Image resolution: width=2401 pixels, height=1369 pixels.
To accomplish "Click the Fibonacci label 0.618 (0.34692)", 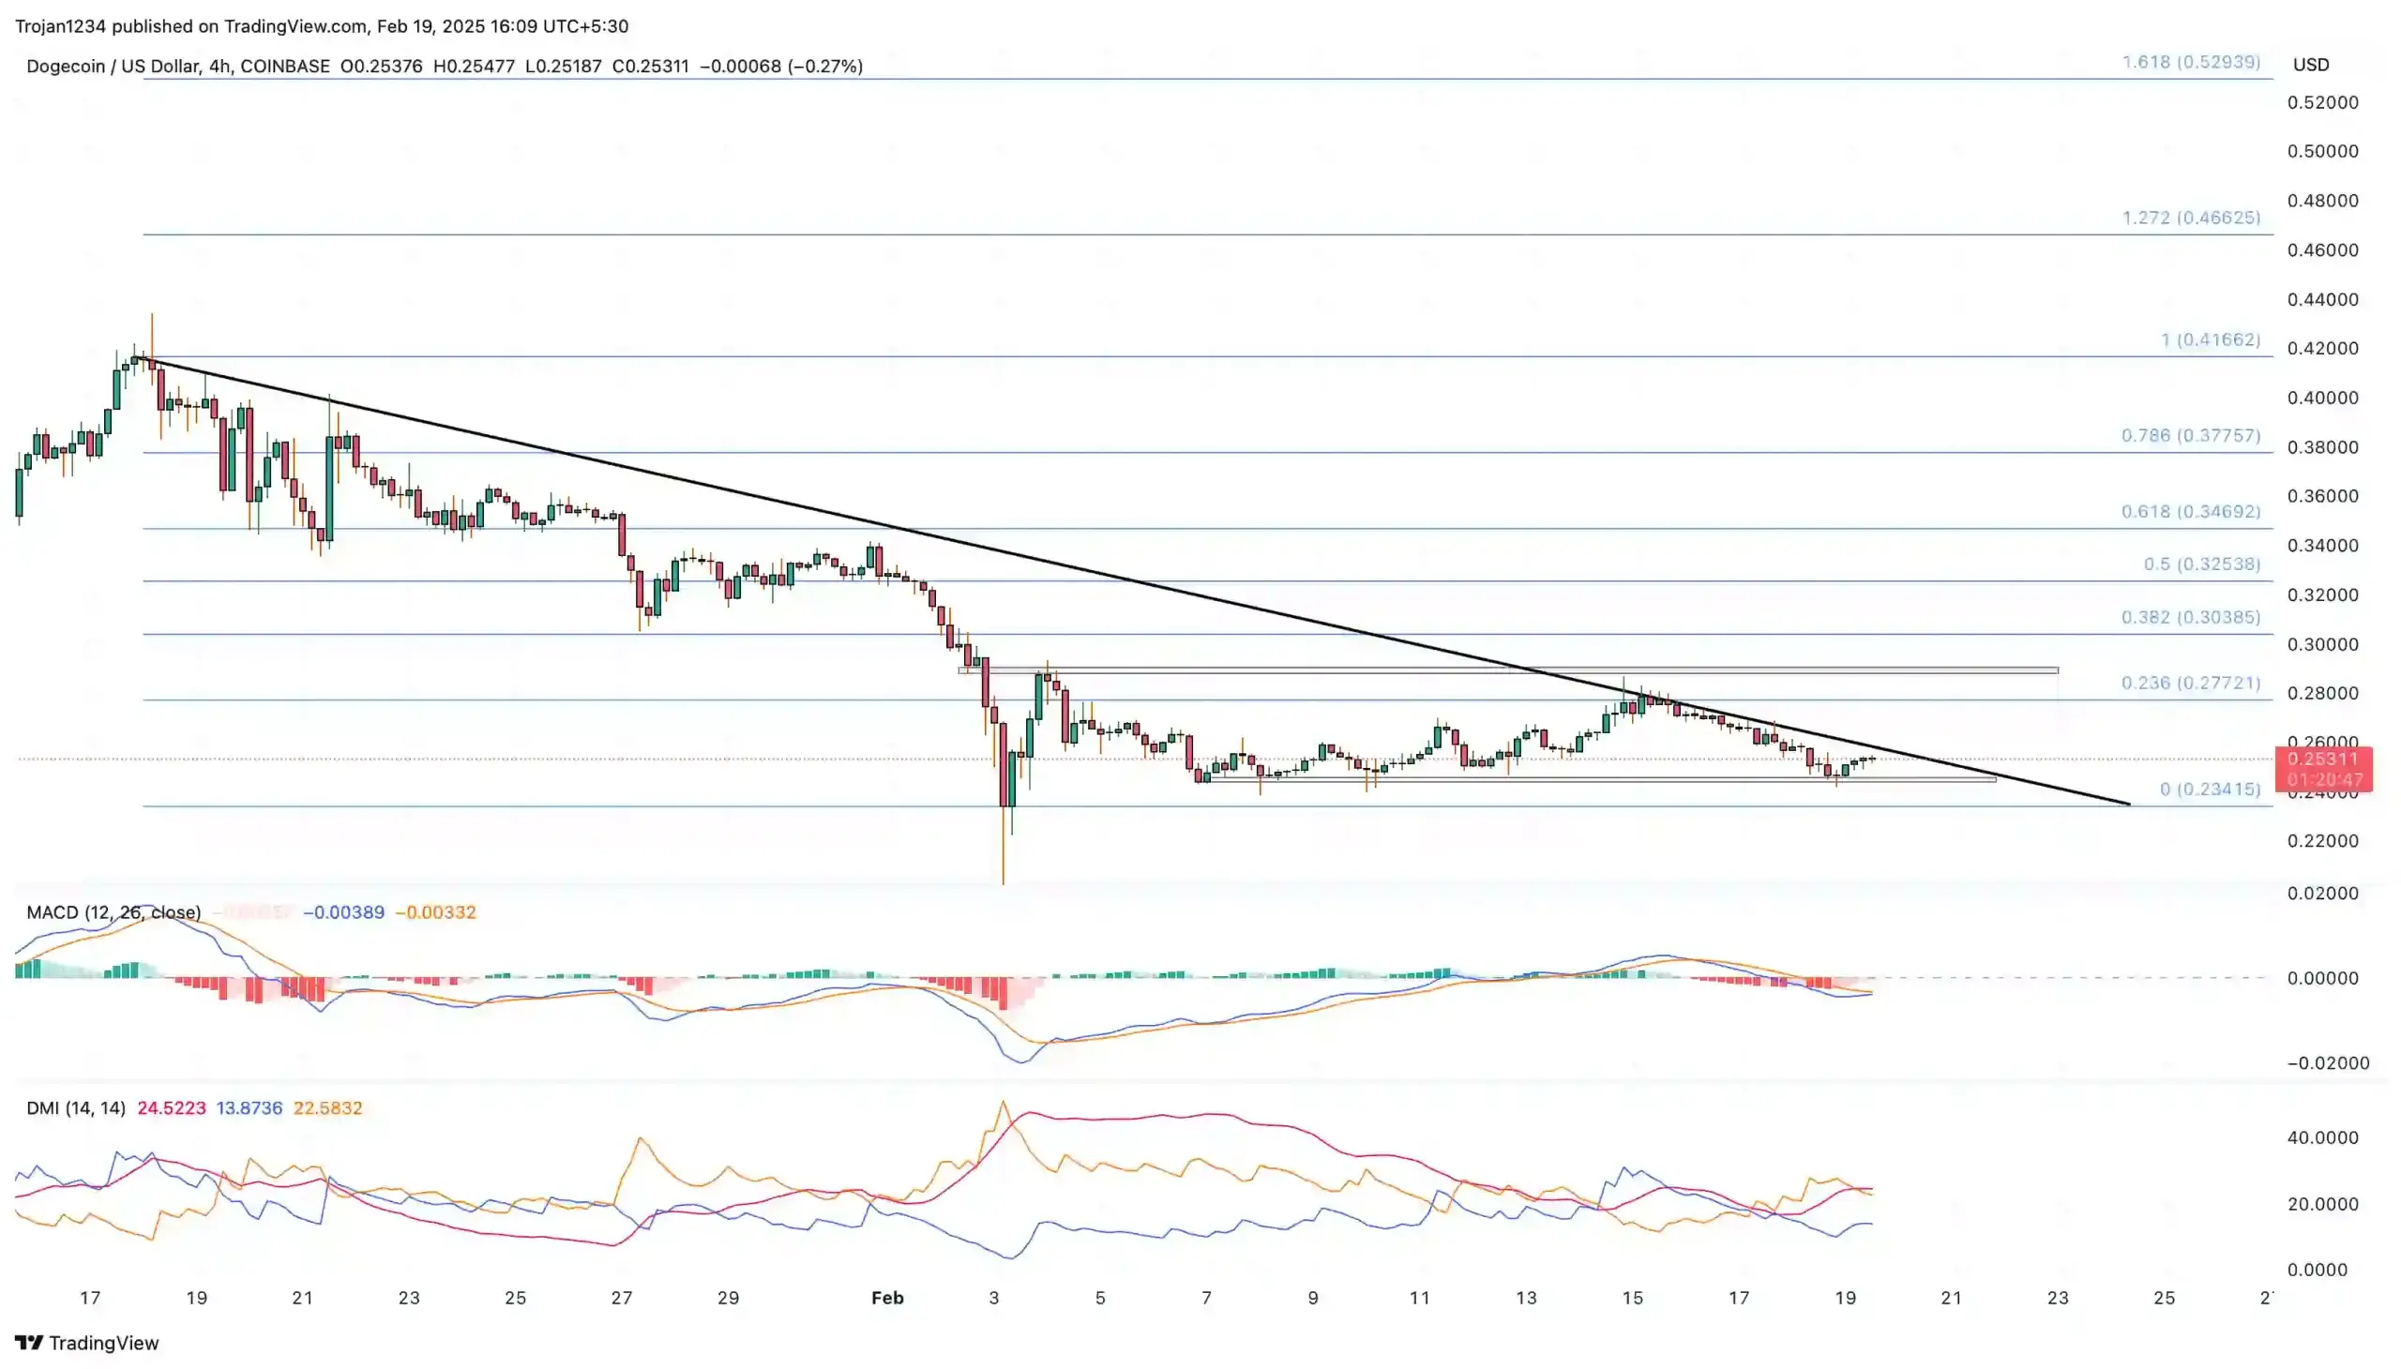I will click(2190, 511).
